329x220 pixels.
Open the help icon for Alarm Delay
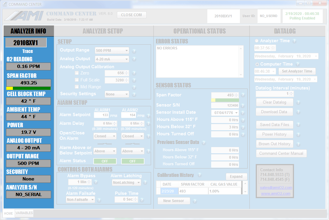point(148,123)
